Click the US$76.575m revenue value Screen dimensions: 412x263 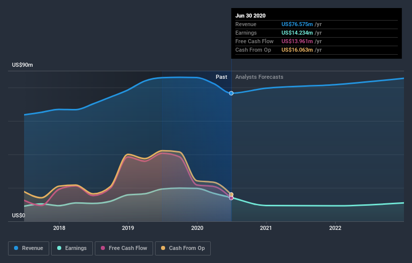point(297,24)
